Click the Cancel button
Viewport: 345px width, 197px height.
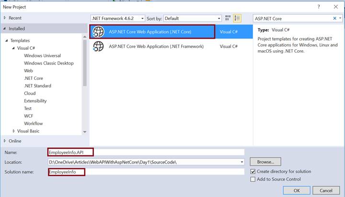point(326,190)
